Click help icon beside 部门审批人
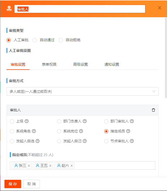This screenshot has height=191, width=167. [x=132, y=121]
